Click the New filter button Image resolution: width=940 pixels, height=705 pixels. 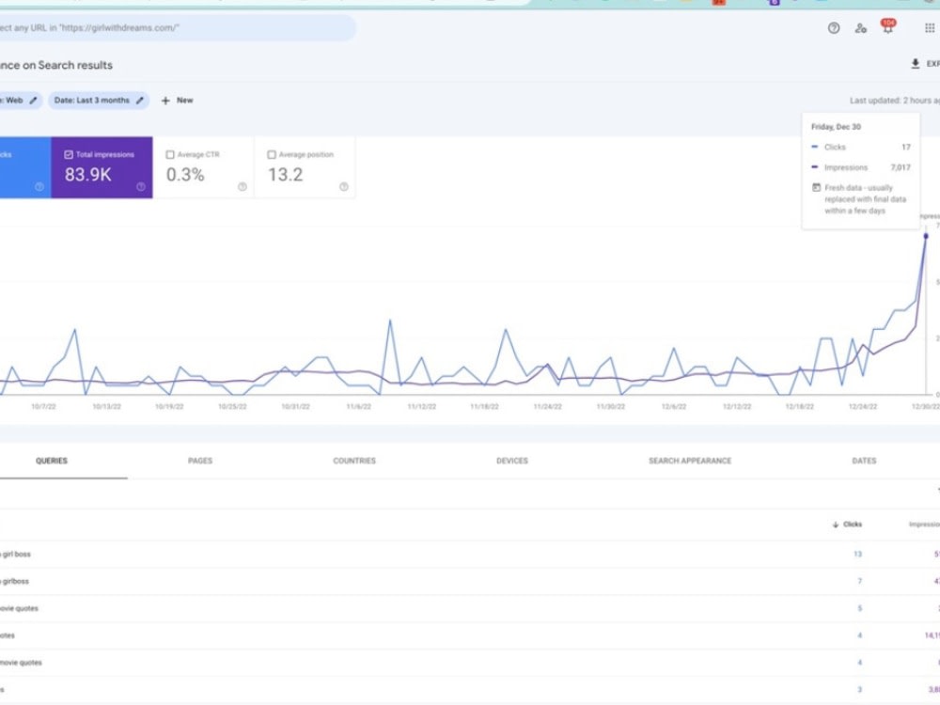[x=177, y=101]
